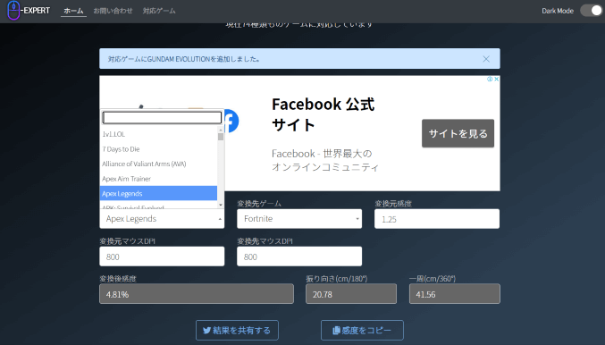Click the list scrollbar down arrow
This screenshot has width=605, height=345.
tap(221, 205)
